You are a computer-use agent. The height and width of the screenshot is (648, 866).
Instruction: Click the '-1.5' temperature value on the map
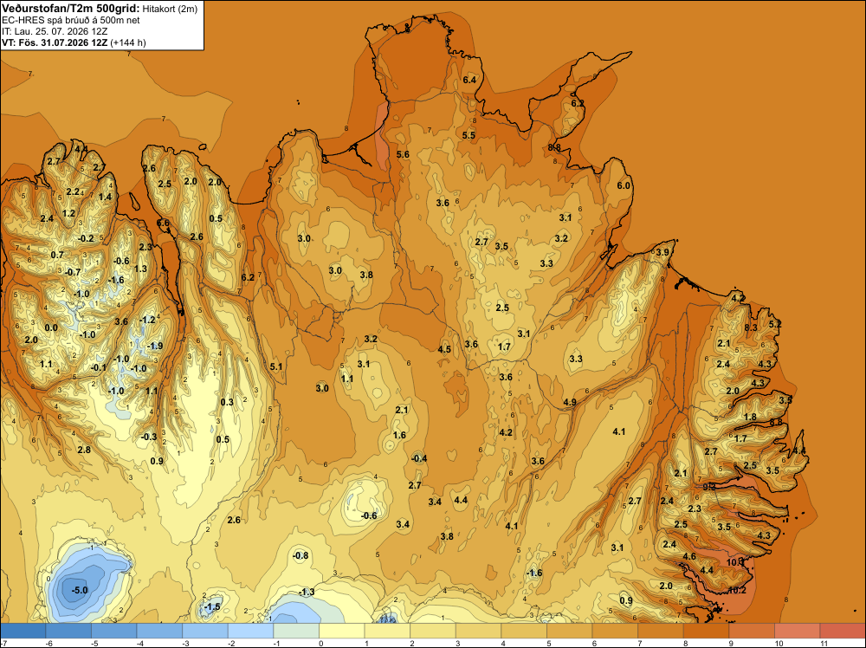point(212,606)
